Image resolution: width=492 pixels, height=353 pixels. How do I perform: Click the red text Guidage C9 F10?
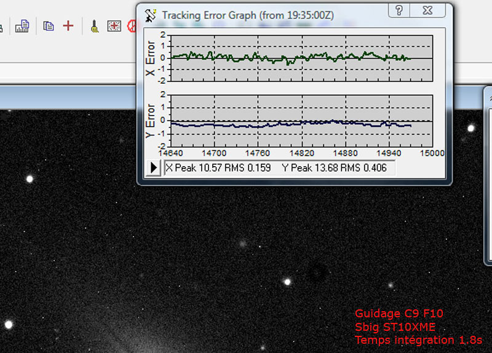[x=399, y=314]
